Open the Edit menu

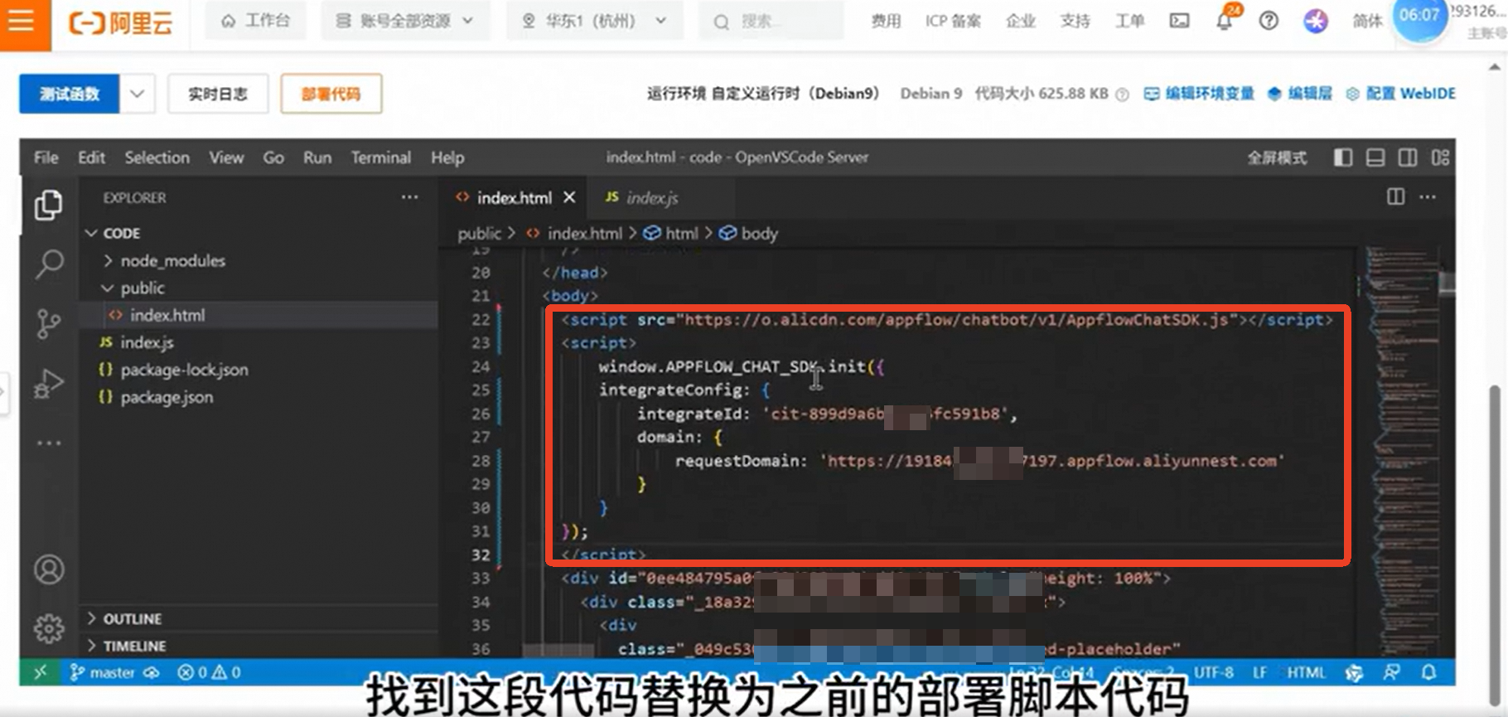click(91, 157)
